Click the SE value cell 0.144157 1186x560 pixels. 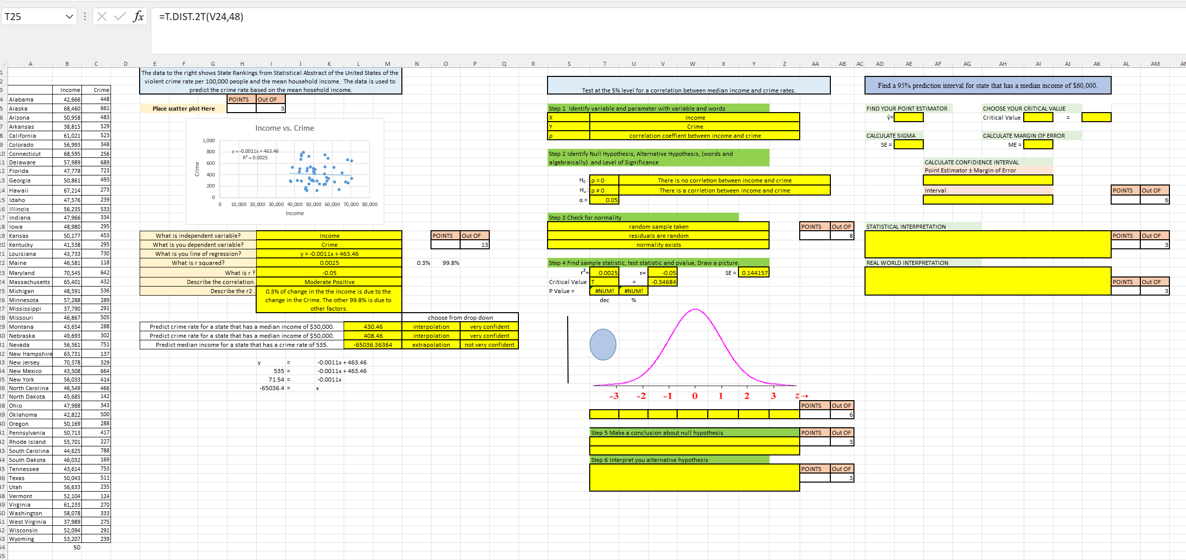coord(753,273)
